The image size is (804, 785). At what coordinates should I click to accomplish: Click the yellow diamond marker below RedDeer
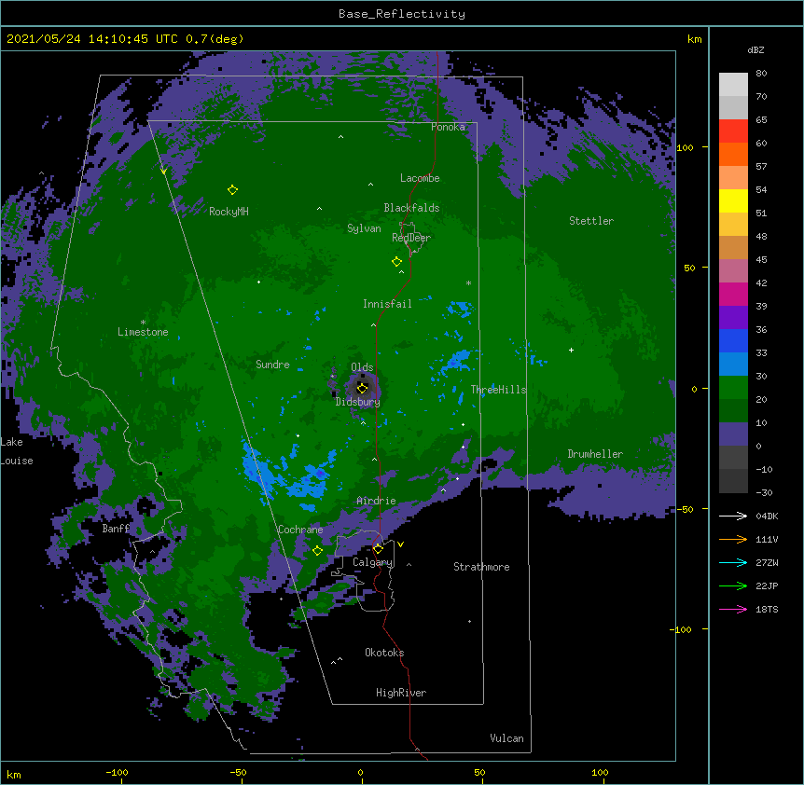[396, 261]
